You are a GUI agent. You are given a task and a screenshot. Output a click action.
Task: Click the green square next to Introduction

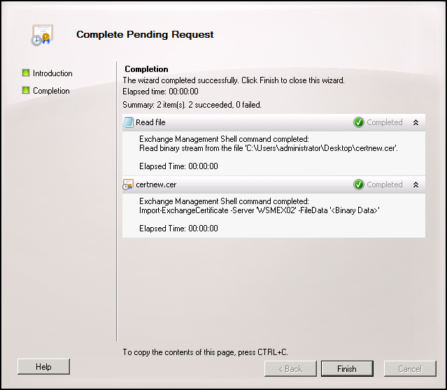coord(26,73)
